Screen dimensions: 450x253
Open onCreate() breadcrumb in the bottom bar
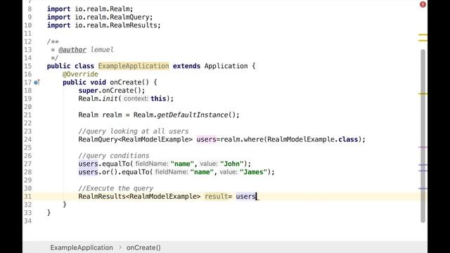pyautogui.click(x=143, y=247)
